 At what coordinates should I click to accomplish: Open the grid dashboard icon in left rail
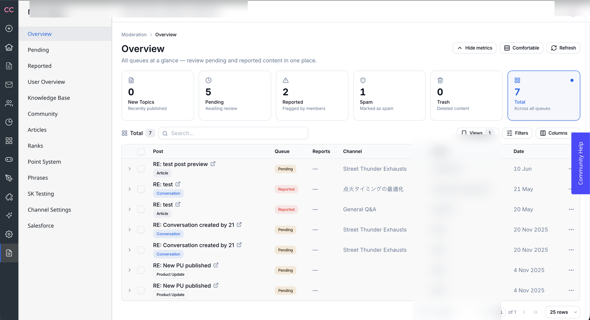[9, 141]
